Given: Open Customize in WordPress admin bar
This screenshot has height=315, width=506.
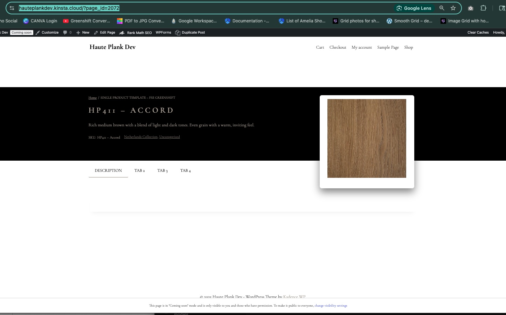Looking at the screenshot, I should coord(47,33).
